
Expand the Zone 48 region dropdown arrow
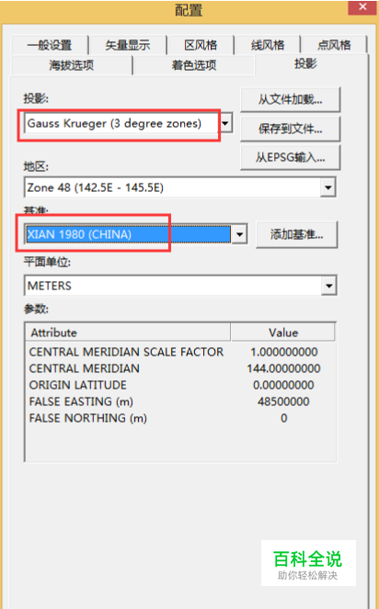pos(328,187)
